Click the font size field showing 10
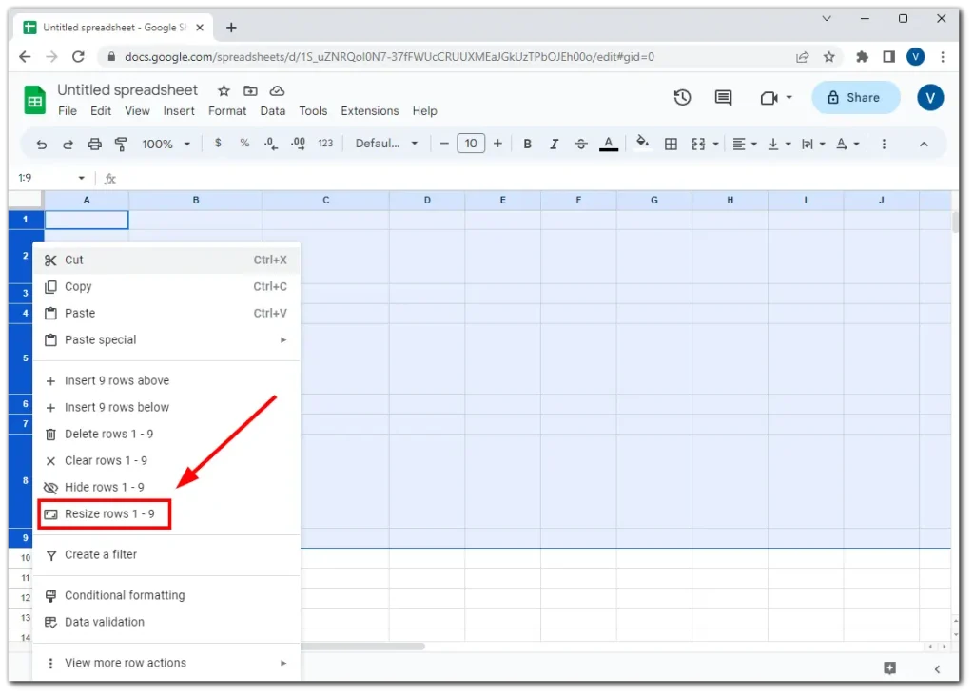Screen dimensions: 974x696 (471, 144)
